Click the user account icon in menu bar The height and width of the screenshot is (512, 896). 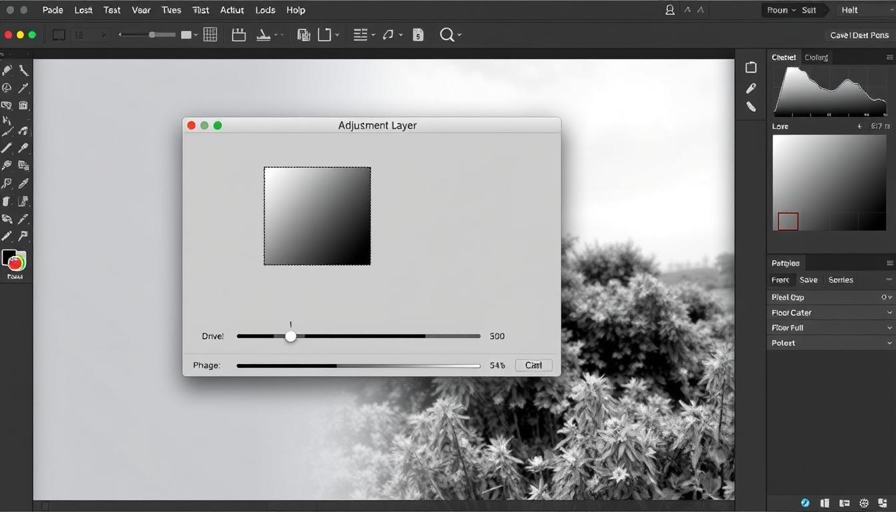[670, 10]
